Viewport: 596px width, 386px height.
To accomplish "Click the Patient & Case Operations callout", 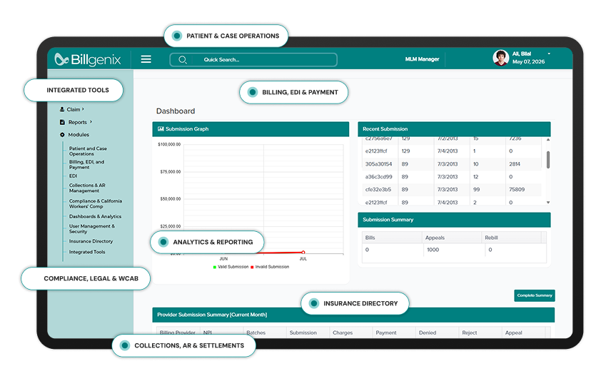I will 226,36.
